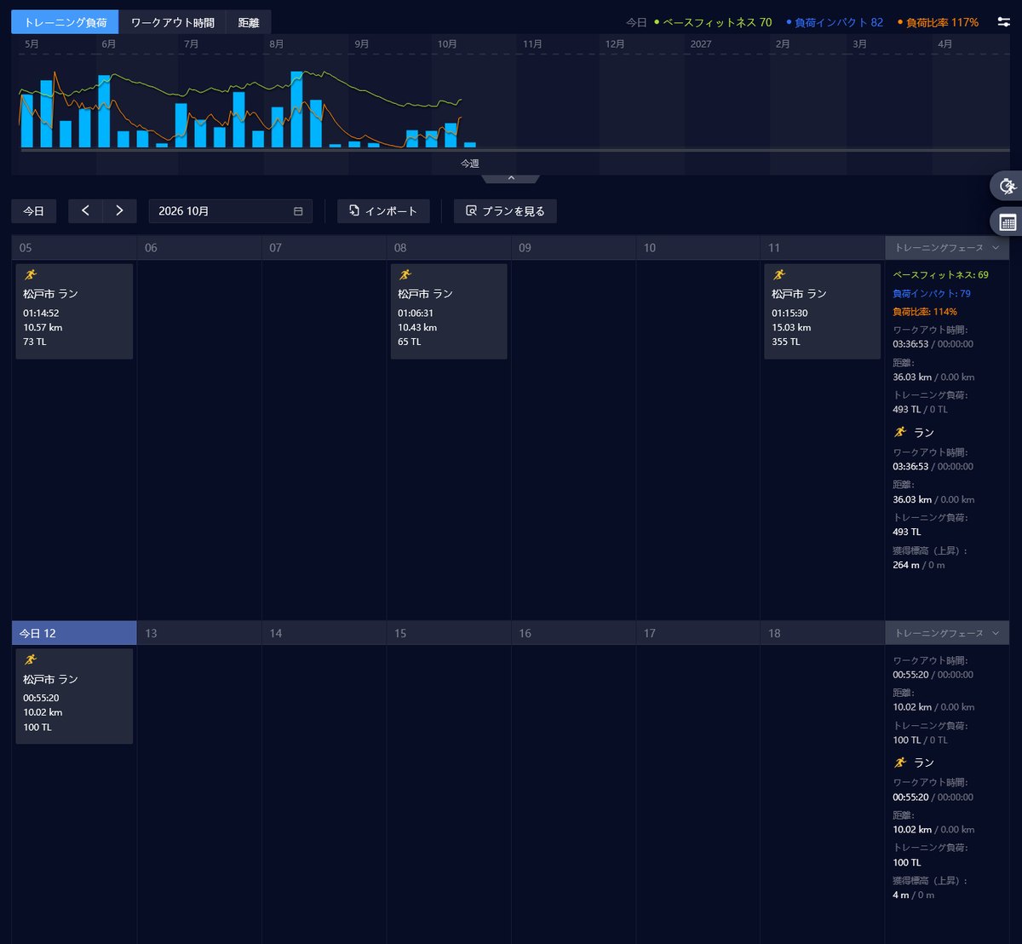
Task: Click the インポート button
Action: (x=383, y=211)
